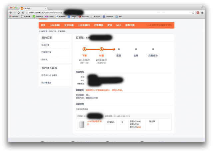Go back using the browser back arrow
This screenshot has width=213, height=153.
click(11, 13)
